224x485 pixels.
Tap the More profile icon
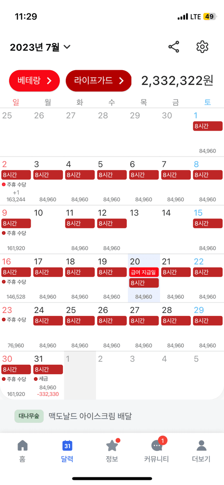tap(202, 446)
